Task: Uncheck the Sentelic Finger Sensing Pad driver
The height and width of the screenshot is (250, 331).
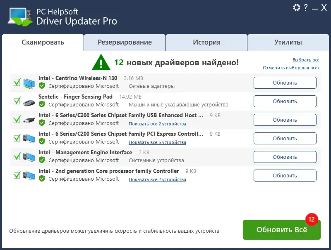Action: click(17, 101)
